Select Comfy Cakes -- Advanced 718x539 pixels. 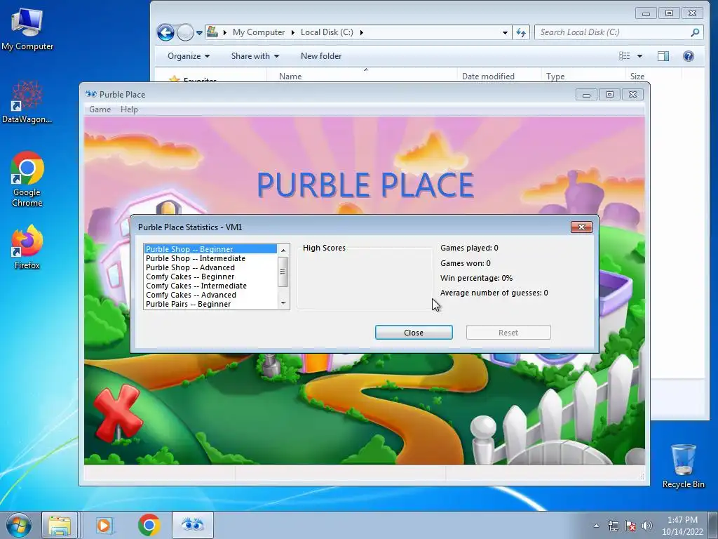pos(210,295)
